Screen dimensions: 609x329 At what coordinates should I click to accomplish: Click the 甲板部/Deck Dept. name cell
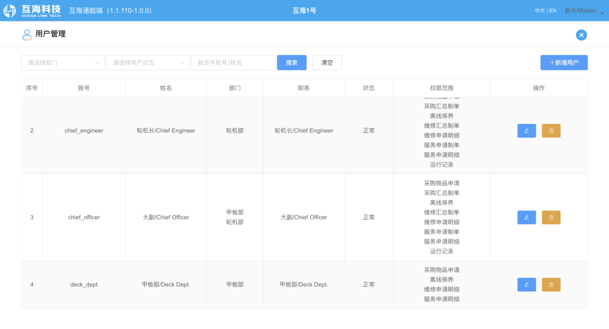(166, 284)
